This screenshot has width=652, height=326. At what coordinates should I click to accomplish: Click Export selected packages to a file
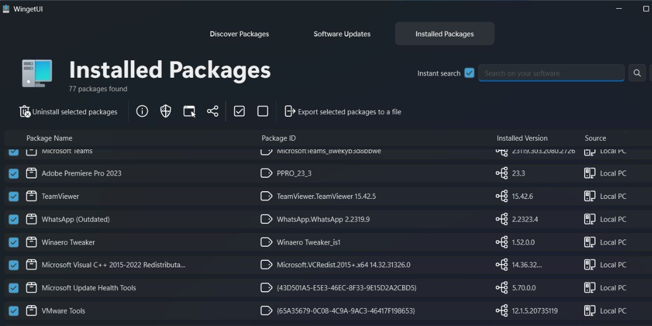(343, 111)
